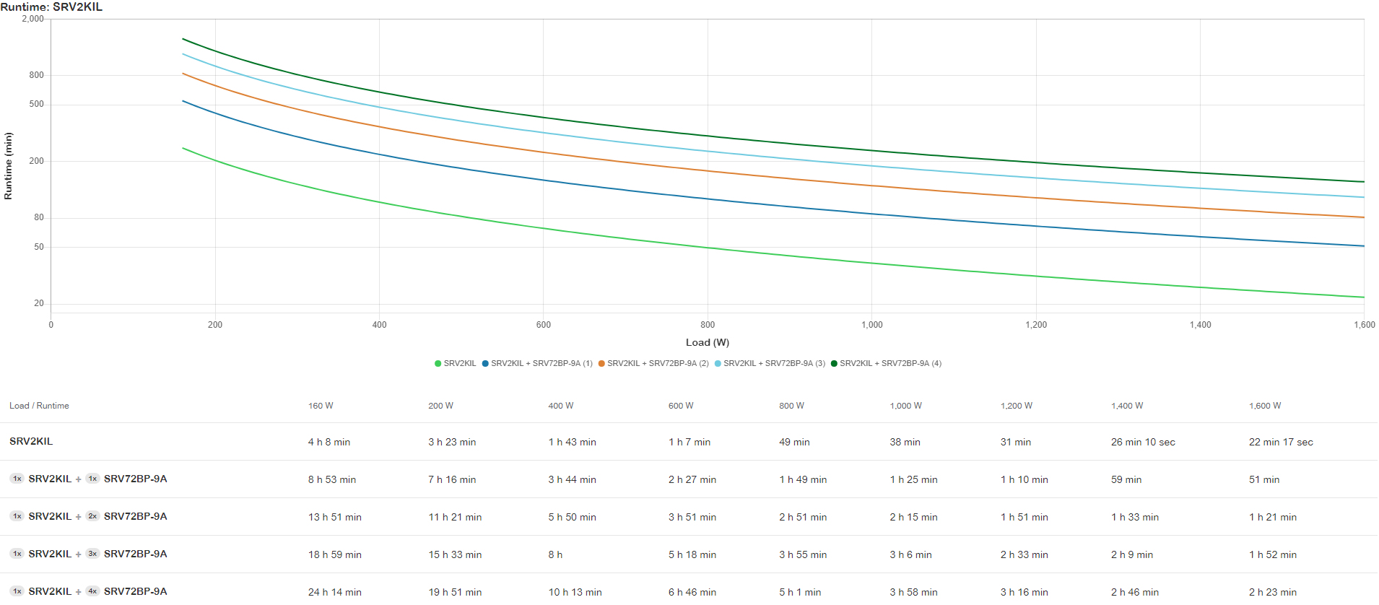Select the '4 h 8 min' runtime cell
The width and height of the screenshot is (1379, 605).
coord(329,442)
